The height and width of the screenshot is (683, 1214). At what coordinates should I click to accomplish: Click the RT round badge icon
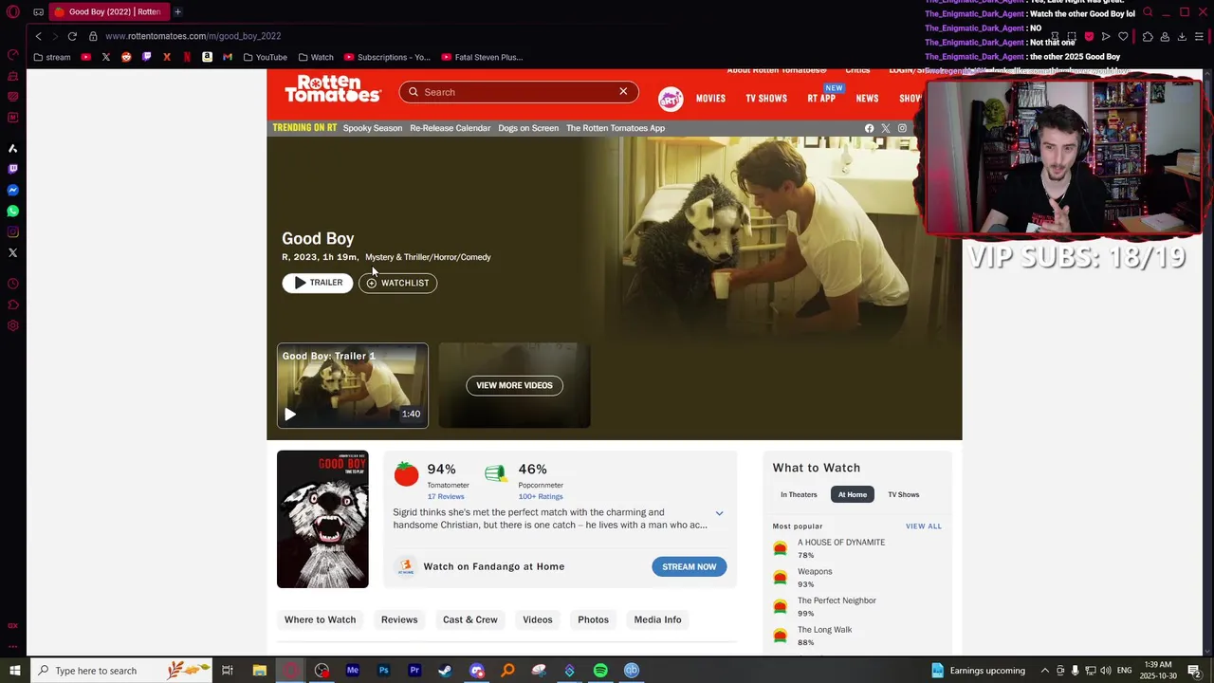[x=671, y=99]
